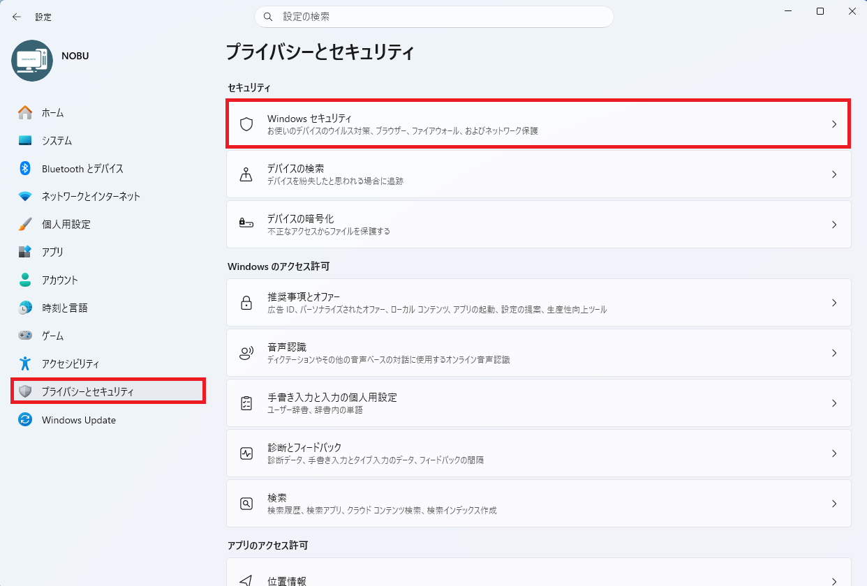Click the プライバシーとセキュリティ shield icon in sidebar
Viewport: 867px width, 586px height.
point(25,391)
